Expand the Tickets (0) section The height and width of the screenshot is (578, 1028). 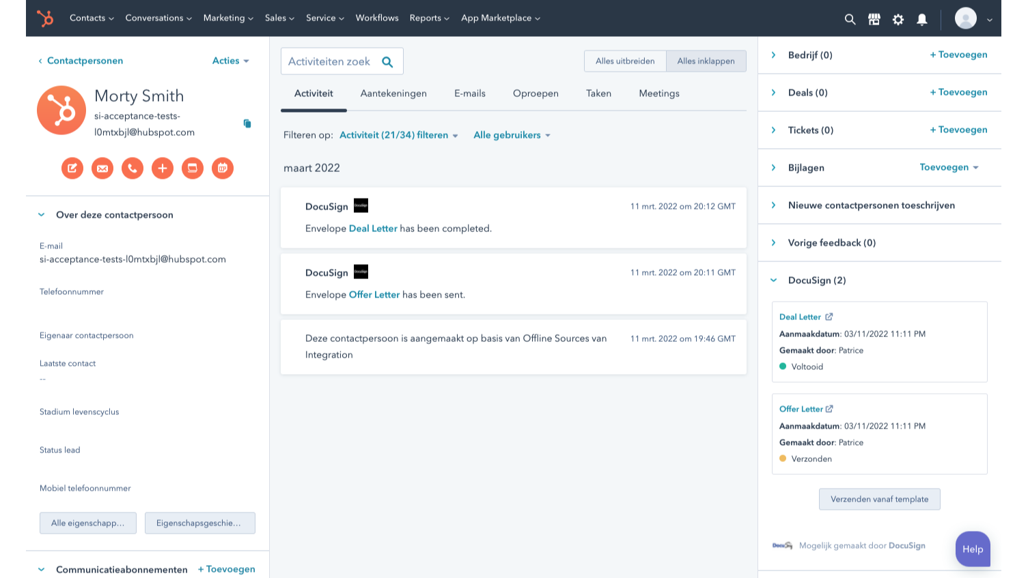pyautogui.click(x=773, y=130)
